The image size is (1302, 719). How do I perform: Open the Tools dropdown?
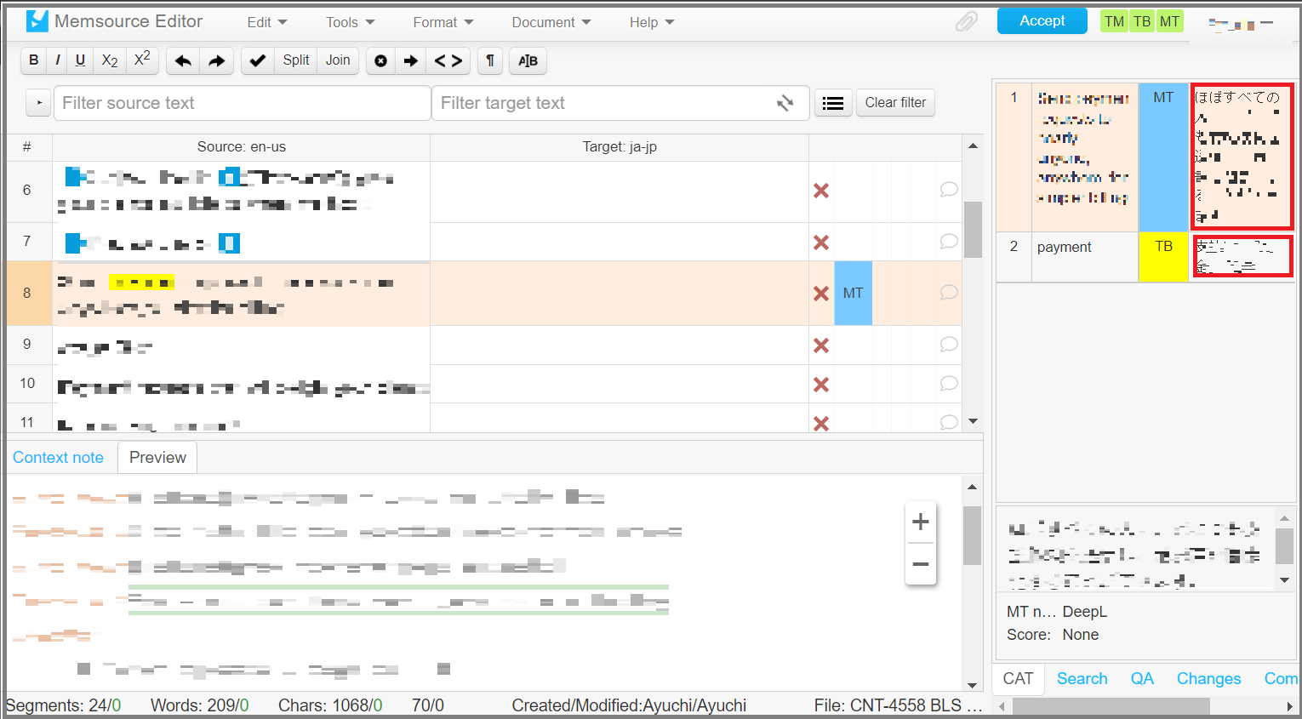click(349, 22)
